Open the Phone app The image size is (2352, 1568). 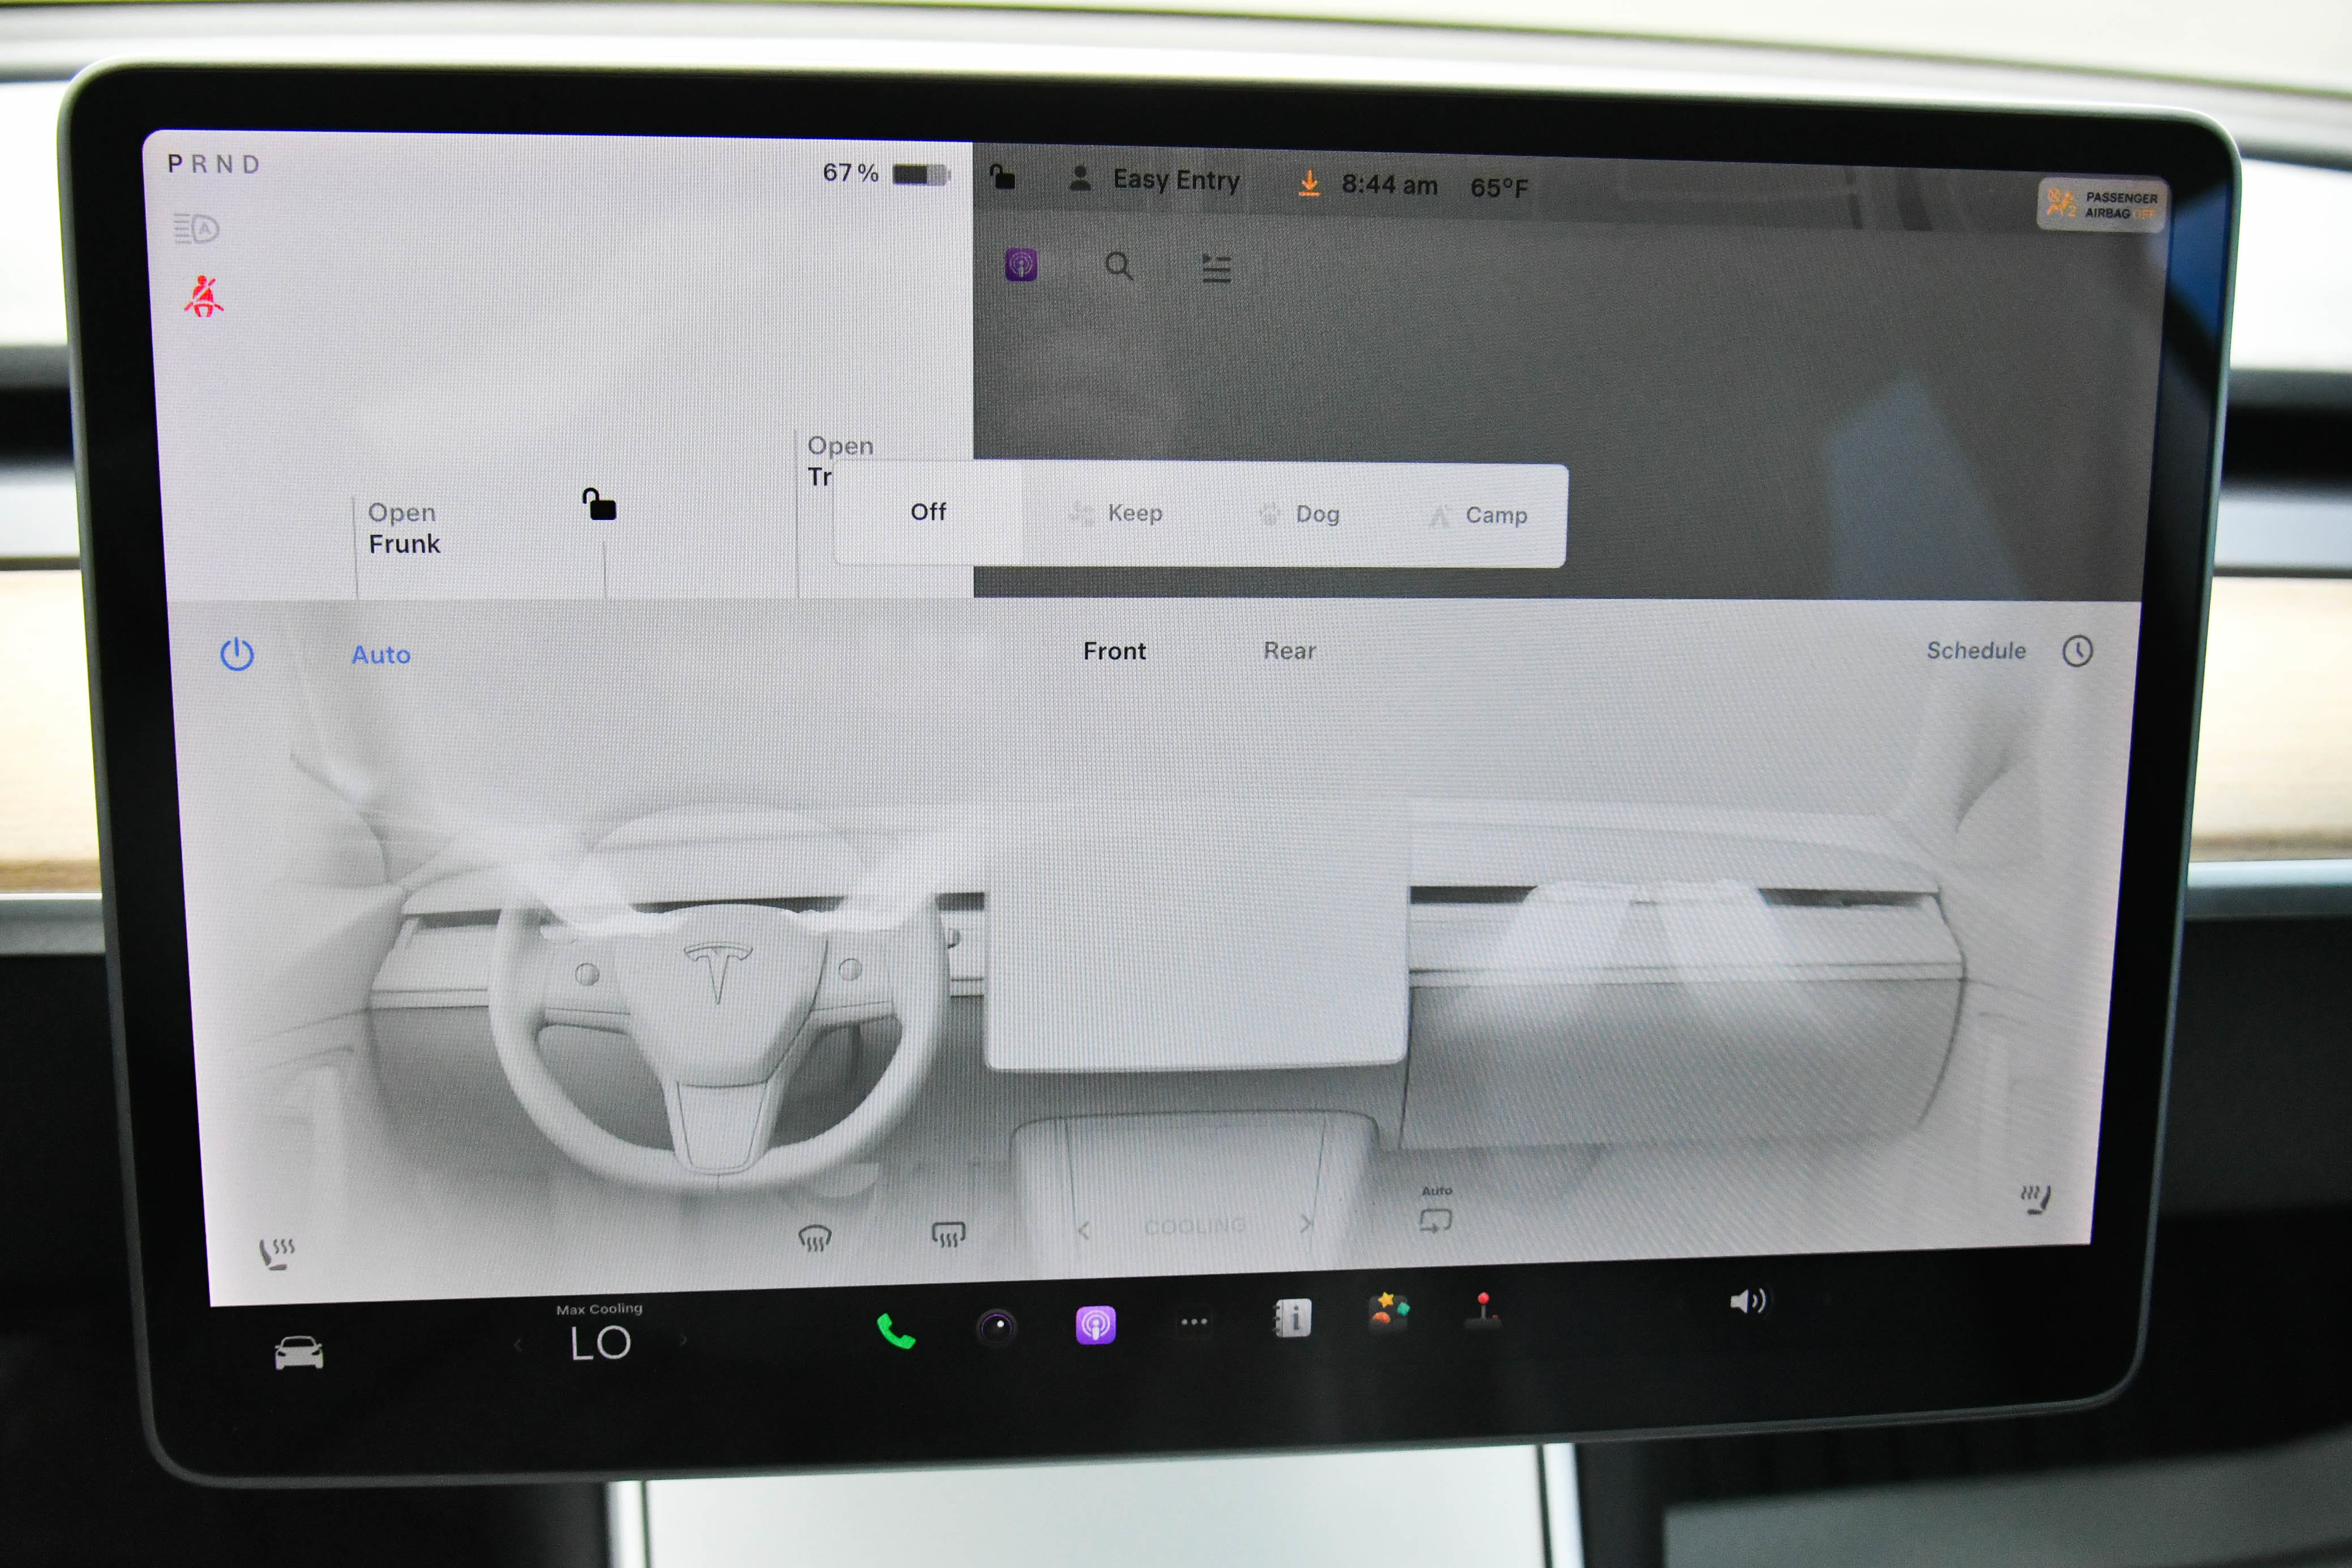(895, 1331)
